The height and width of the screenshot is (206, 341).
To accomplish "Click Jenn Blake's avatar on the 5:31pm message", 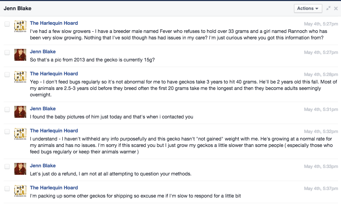I will point(20,112).
